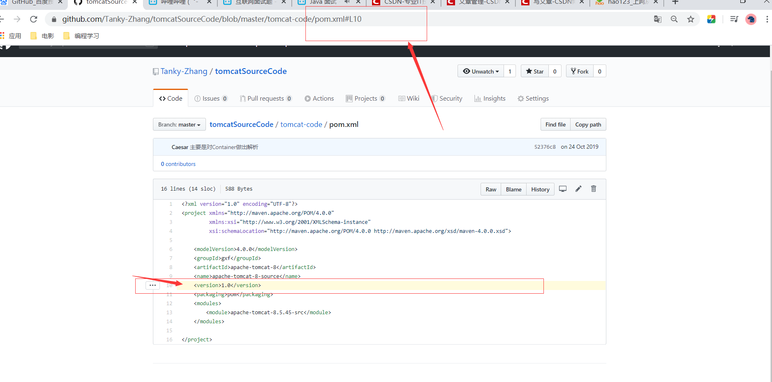The image size is (772, 382).
Task: Open the 电影 bookmark folder
Action: [x=42, y=36]
